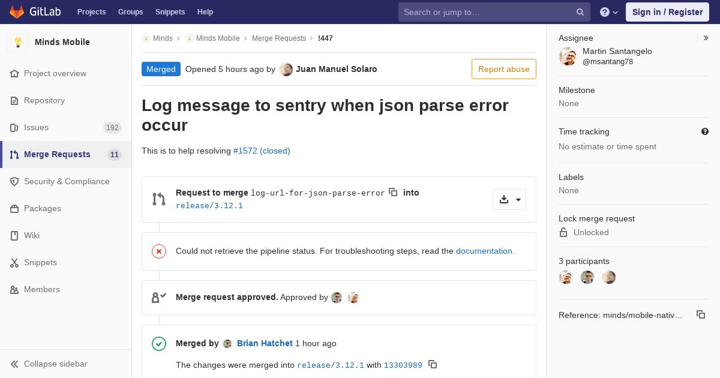Open assignee Martin Santangelo avatar

point(568,56)
